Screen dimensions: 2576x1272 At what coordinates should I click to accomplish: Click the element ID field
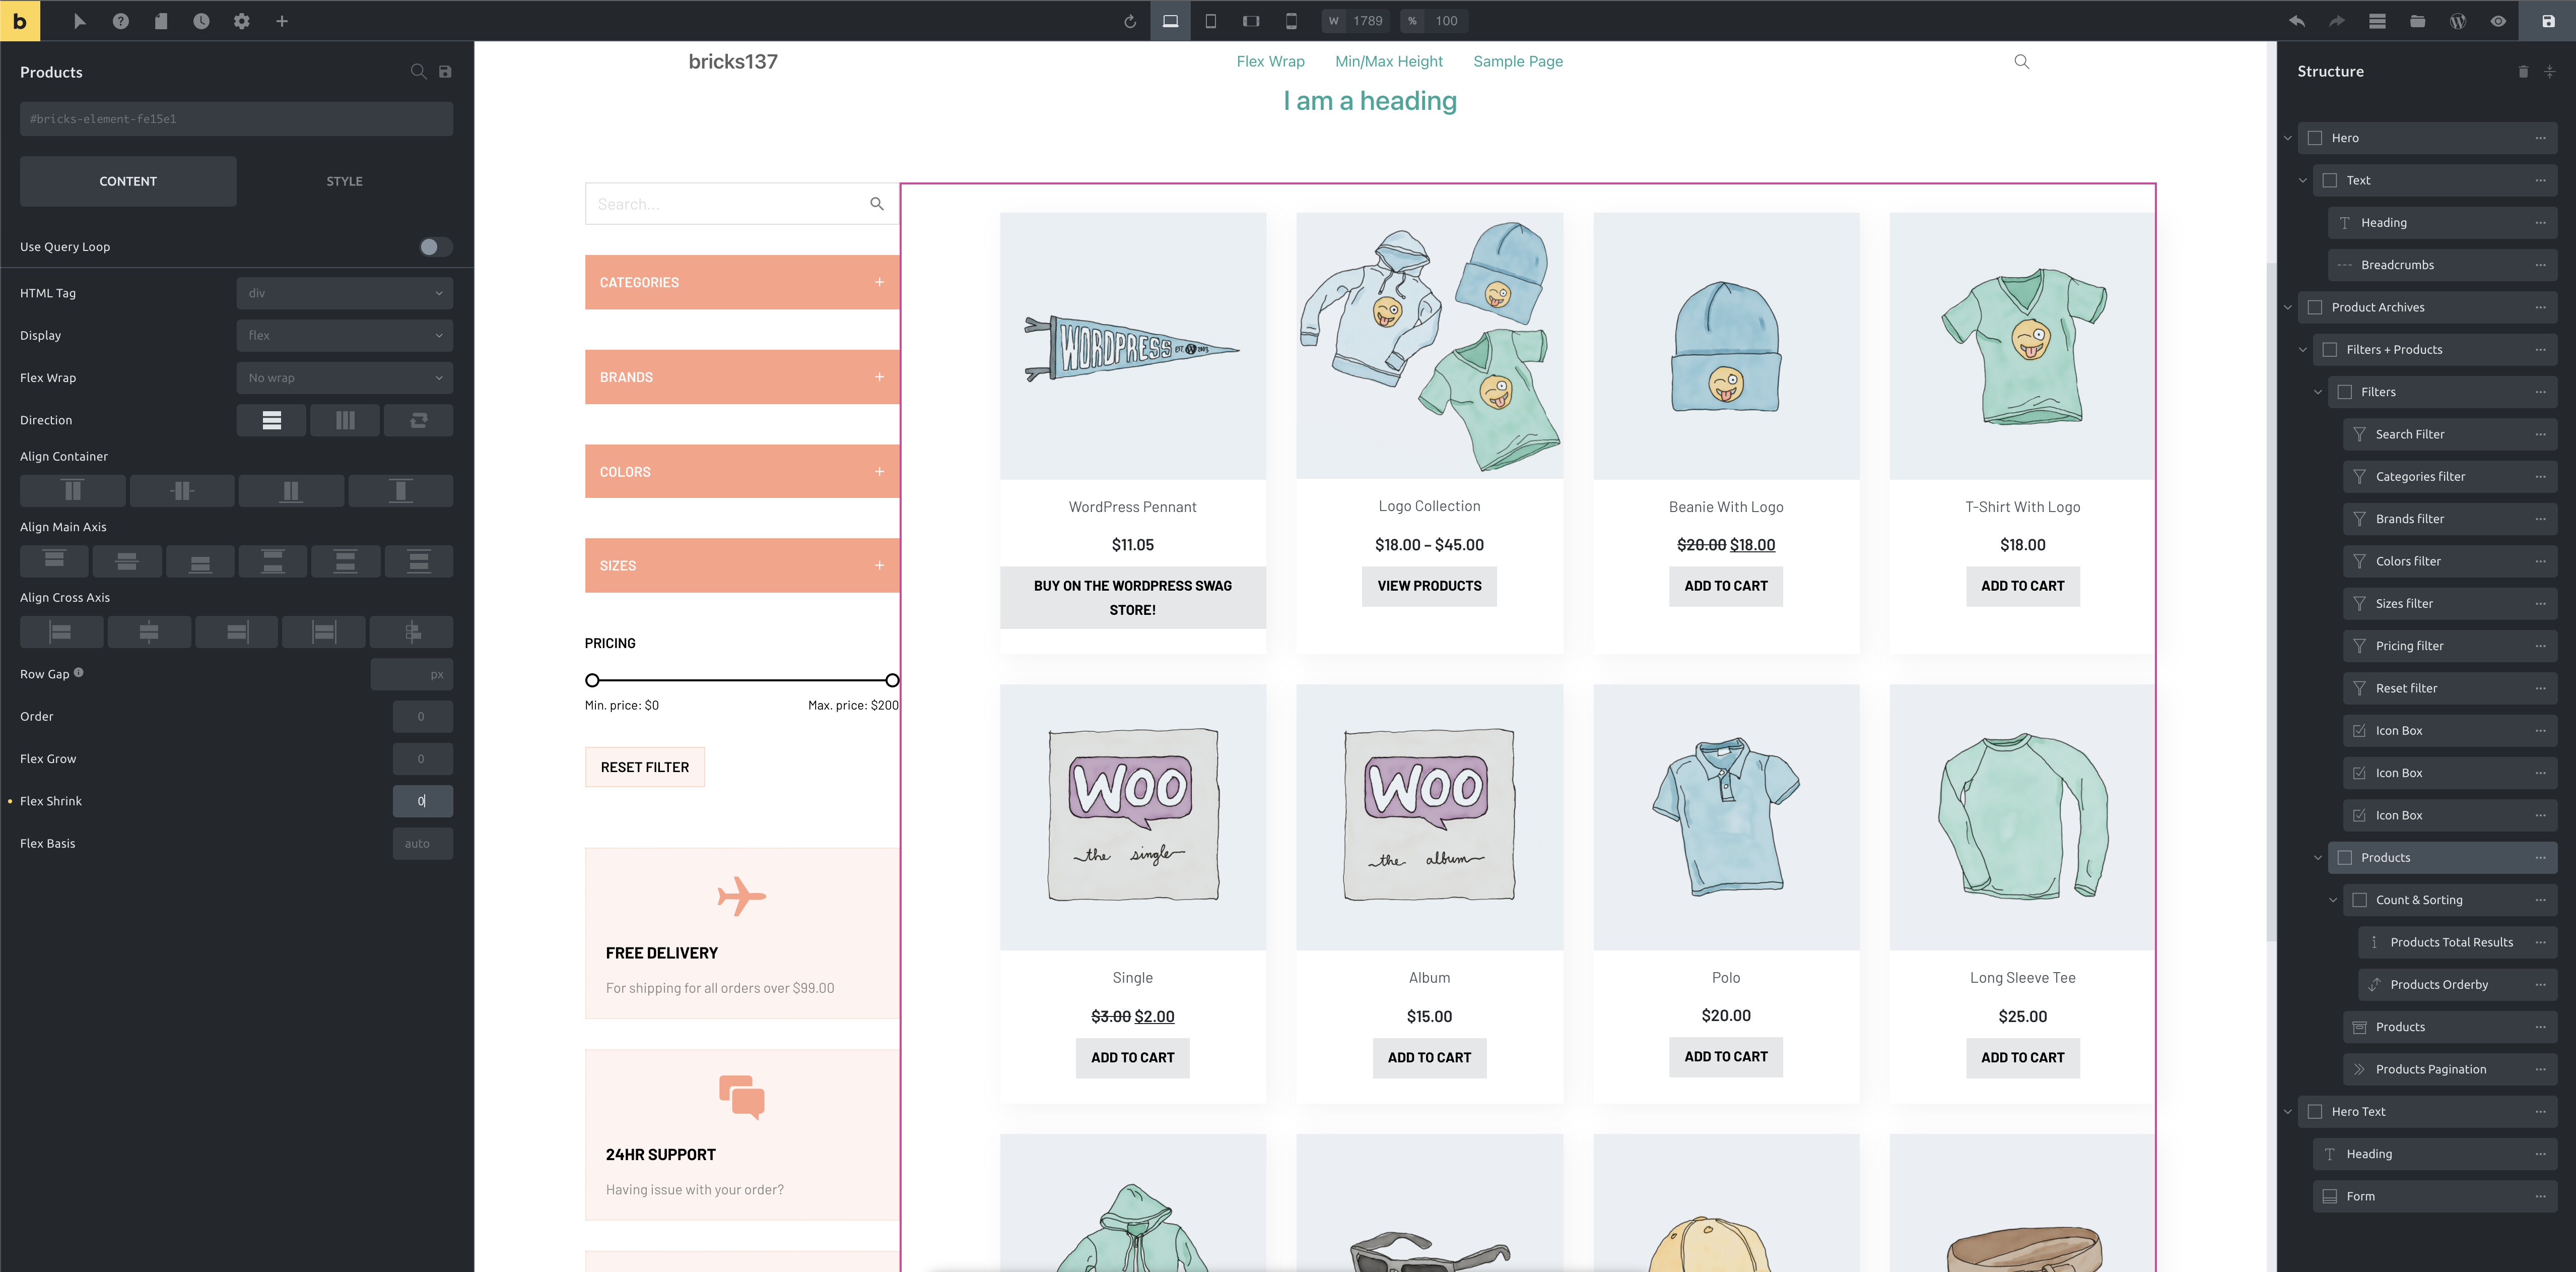pos(236,118)
